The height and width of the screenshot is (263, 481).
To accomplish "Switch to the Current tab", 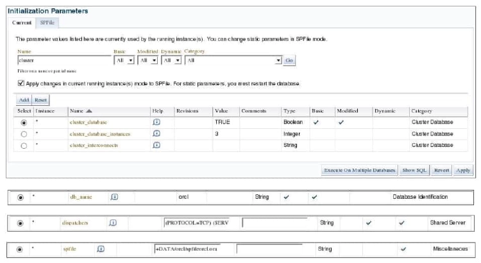I will coord(22,22).
